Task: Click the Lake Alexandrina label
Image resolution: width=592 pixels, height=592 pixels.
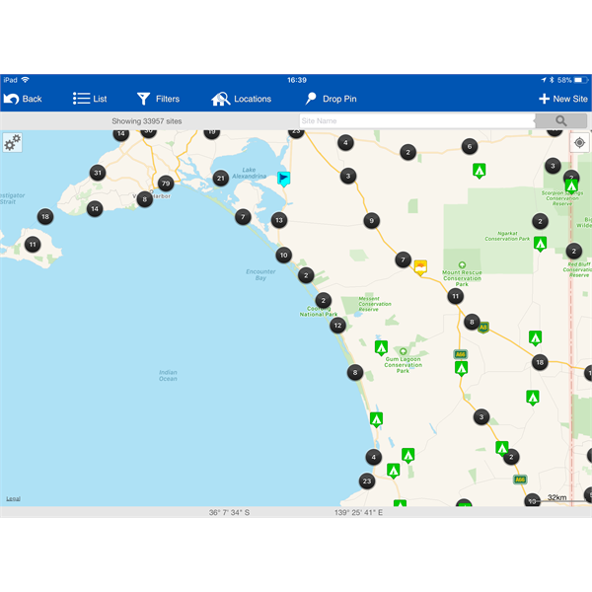Action: 250,173
